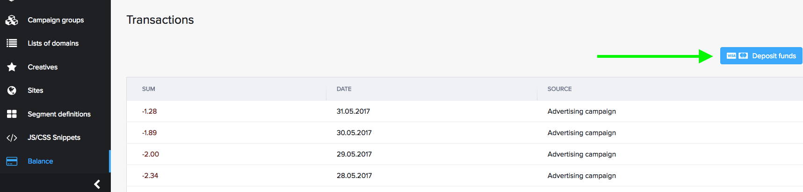This screenshot has width=803, height=192.
Task: Click the Segment definitions grid icon
Action: pyautogui.click(x=12, y=114)
